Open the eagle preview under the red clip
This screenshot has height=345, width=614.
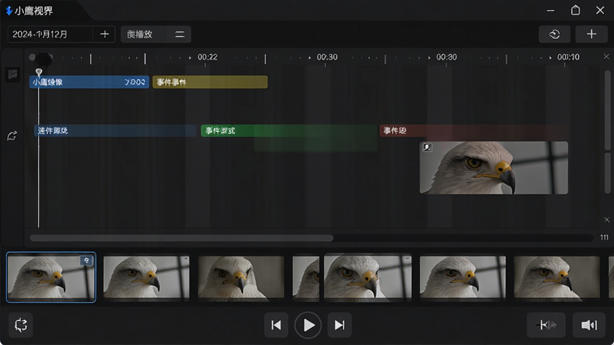click(494, 168)
